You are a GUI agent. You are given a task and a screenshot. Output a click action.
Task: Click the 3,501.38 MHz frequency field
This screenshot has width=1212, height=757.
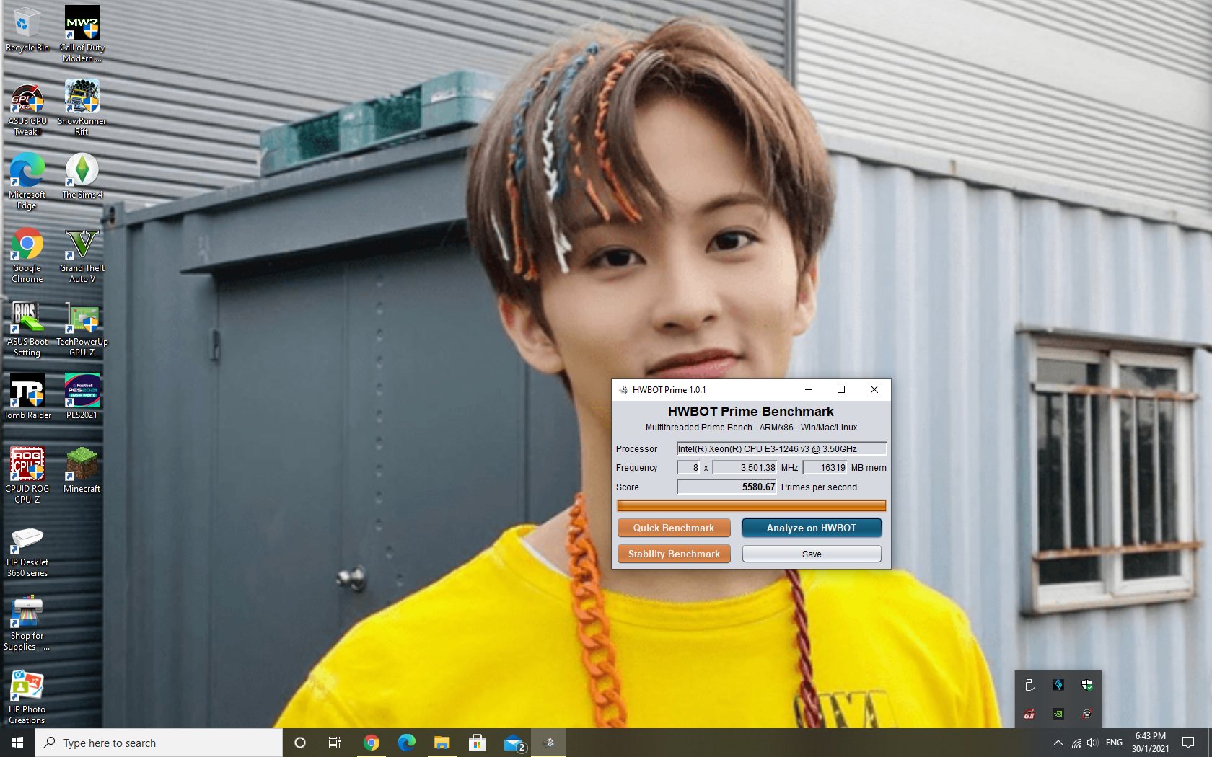click(745, 467)
